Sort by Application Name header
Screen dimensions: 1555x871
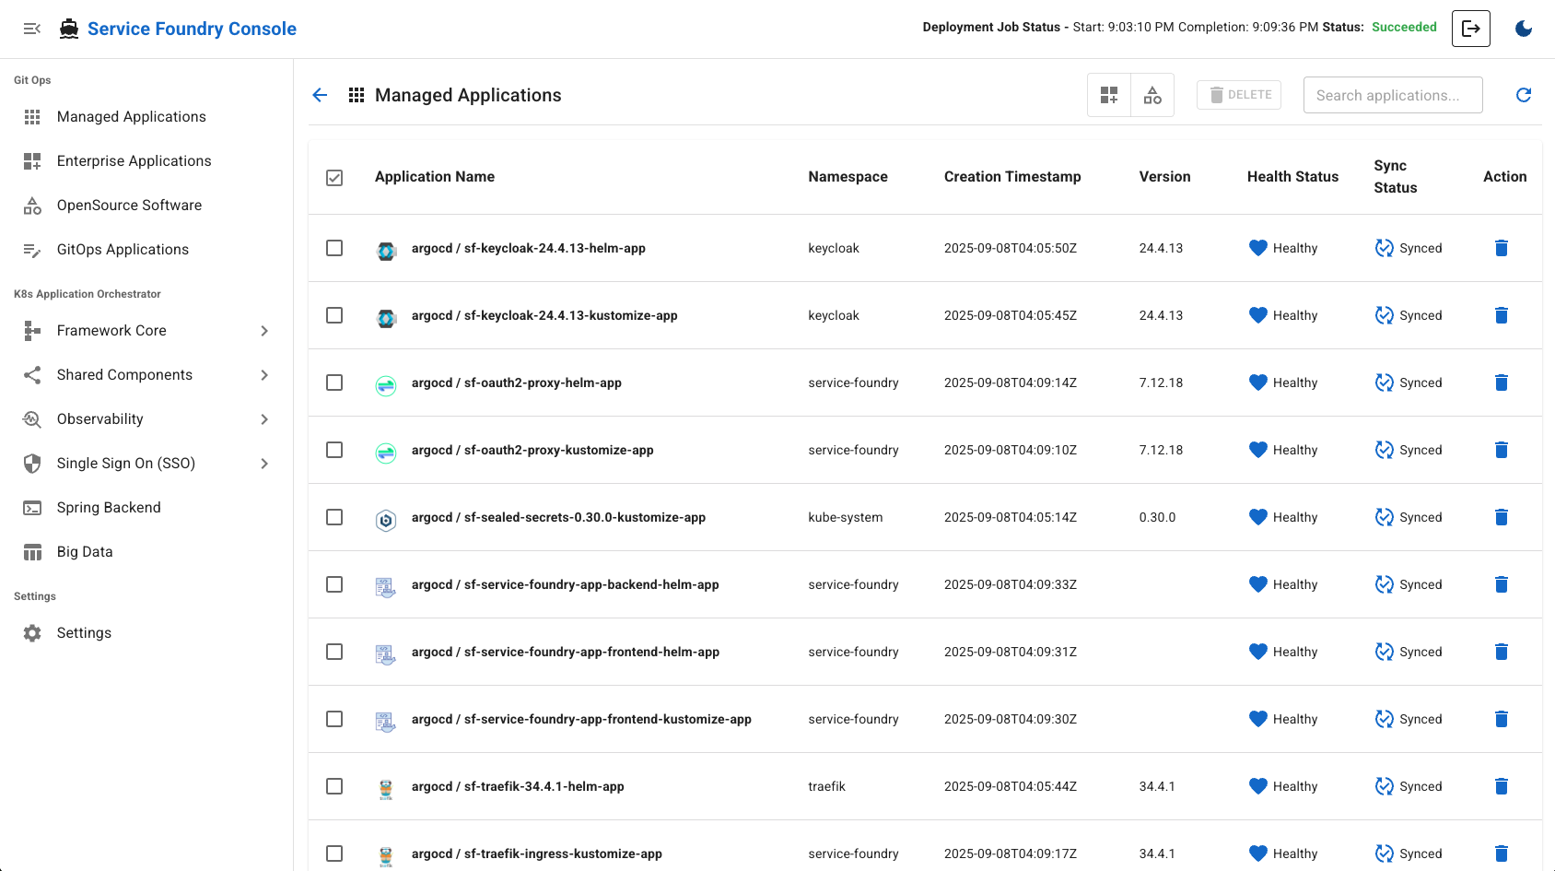435,177
